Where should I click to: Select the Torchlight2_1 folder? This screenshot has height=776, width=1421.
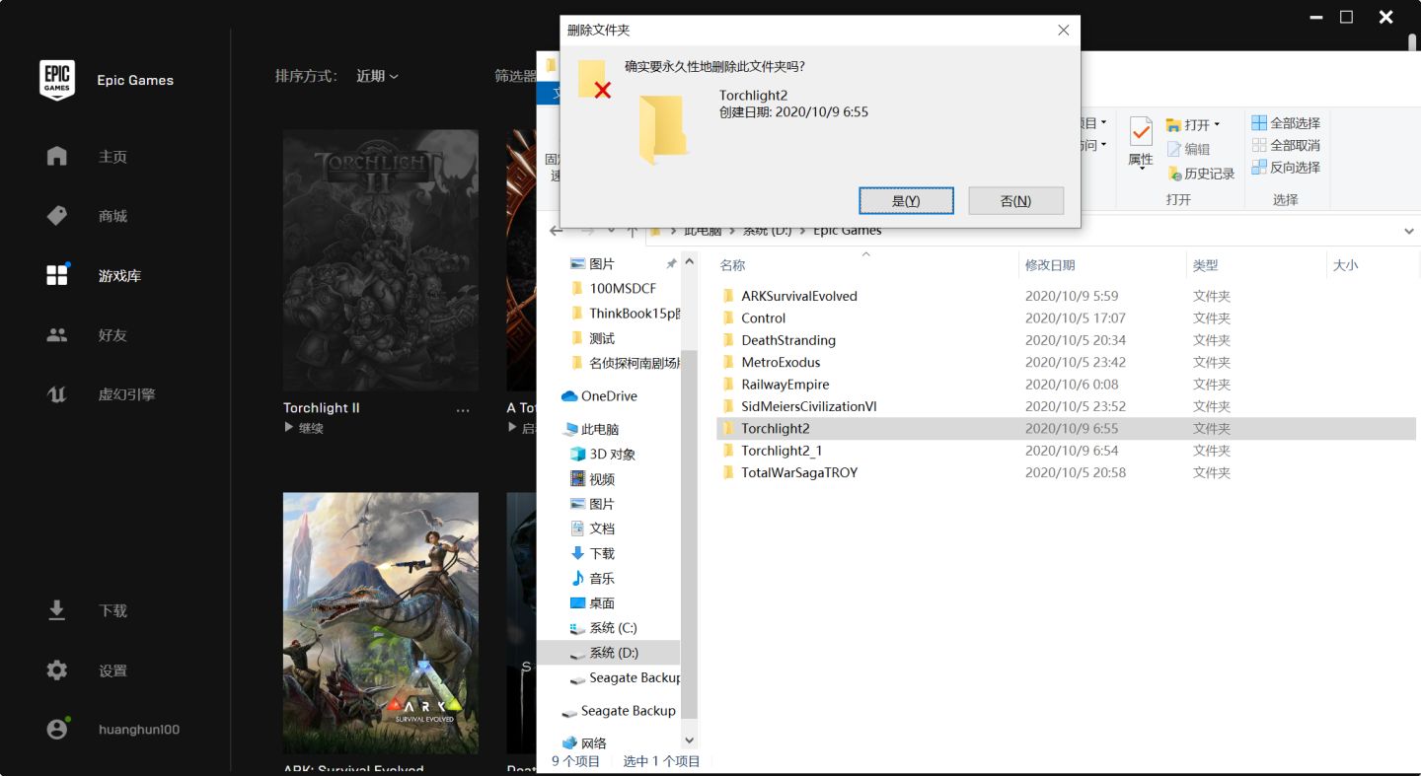pos(771,451)
